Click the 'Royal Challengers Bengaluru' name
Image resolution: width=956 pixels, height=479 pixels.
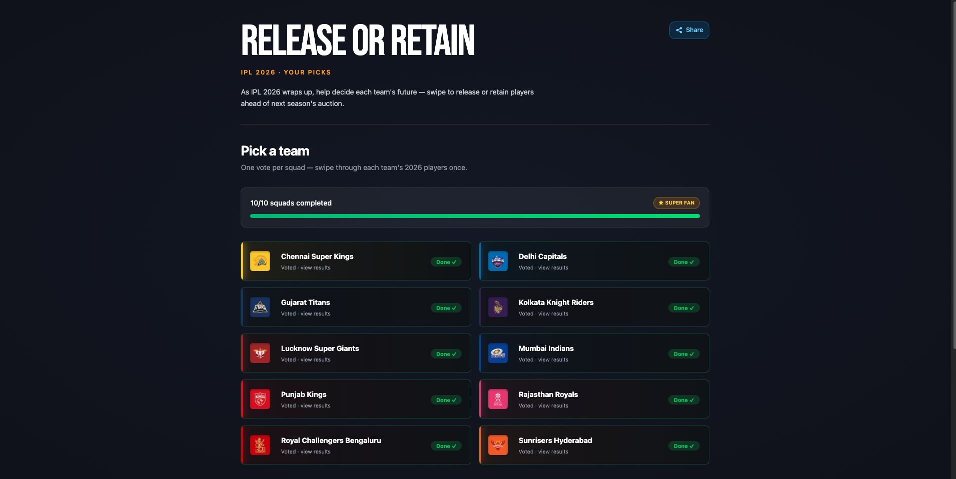pos(331,440)
